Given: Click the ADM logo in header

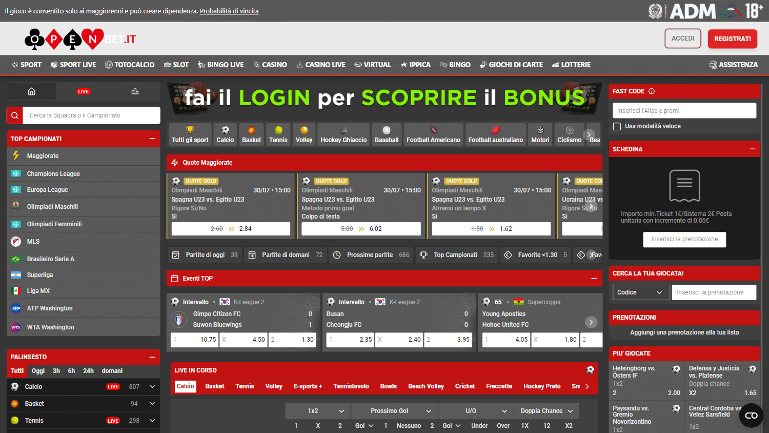Looking at the screenshot, I should [692, 11].
